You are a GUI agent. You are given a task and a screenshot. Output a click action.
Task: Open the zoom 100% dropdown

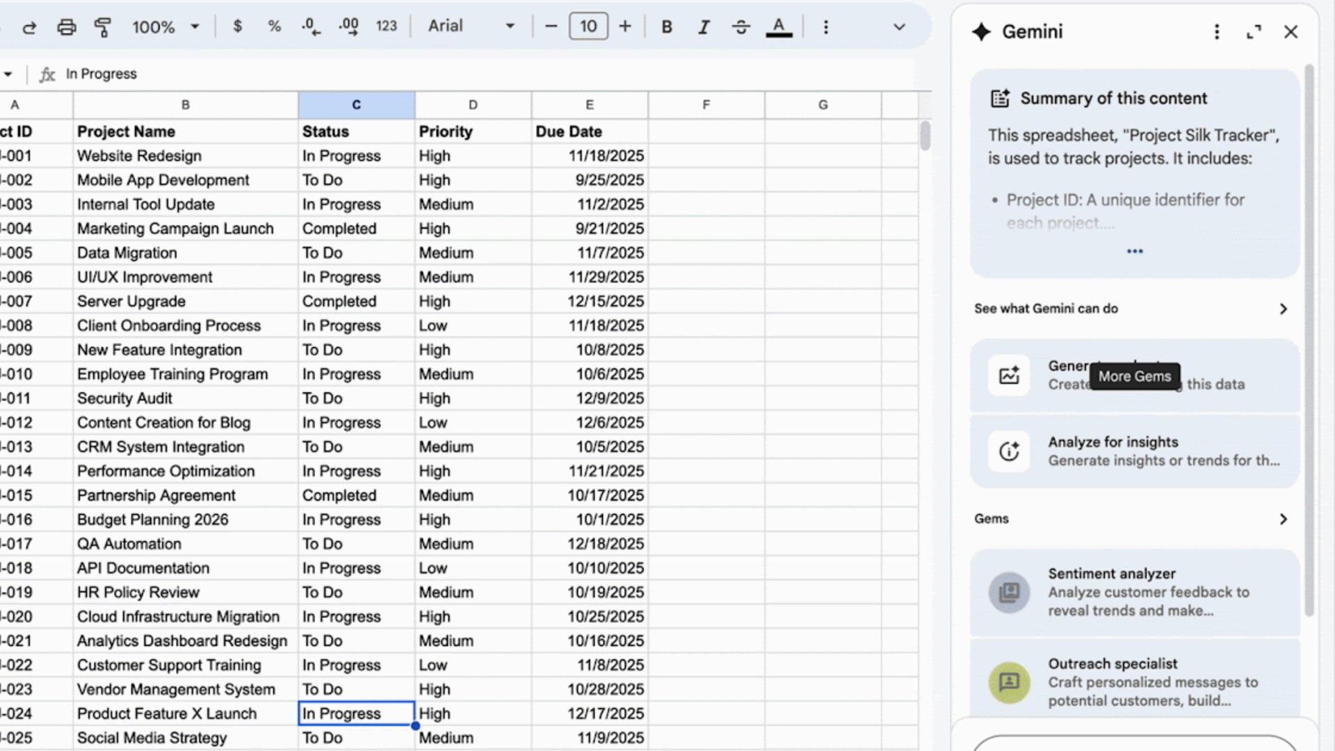click(x=165, y=27)
